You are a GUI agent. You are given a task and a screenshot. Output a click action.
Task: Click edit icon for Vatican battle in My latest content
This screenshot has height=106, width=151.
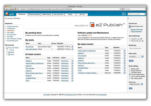125,51
